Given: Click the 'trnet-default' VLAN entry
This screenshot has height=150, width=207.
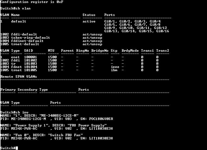Looking at the screenshot, I should [x=25, y=44].
